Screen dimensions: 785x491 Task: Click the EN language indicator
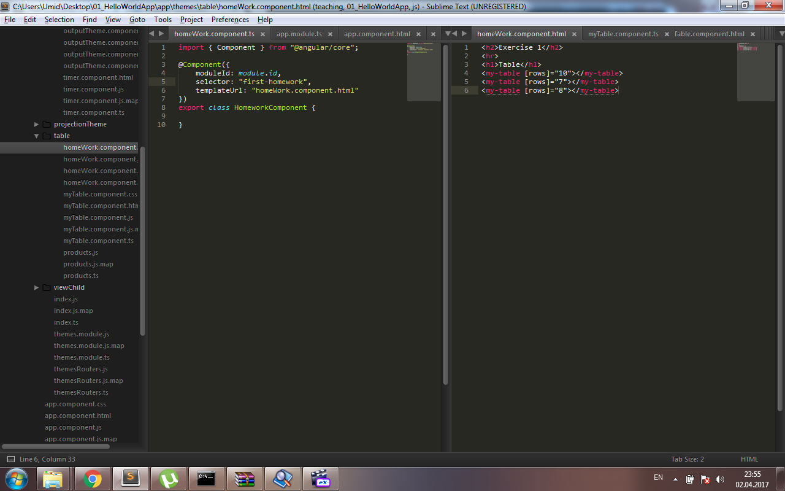click(x=658, y=477)
